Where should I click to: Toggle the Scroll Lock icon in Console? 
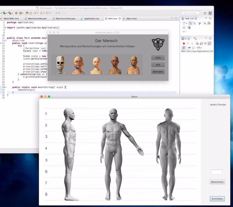tap(201, 43)
